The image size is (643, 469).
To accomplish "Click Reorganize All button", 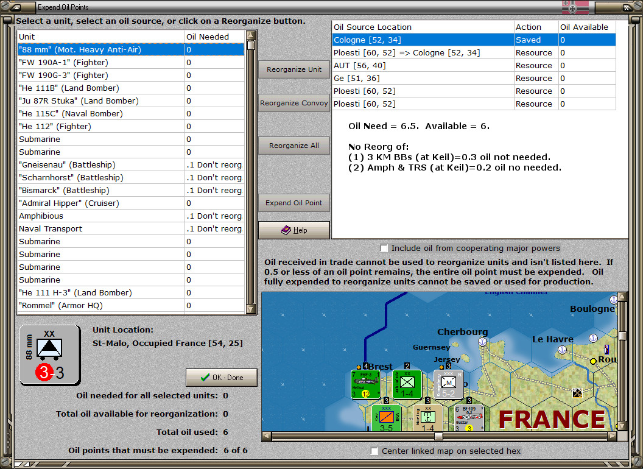I will click(294, 146).
